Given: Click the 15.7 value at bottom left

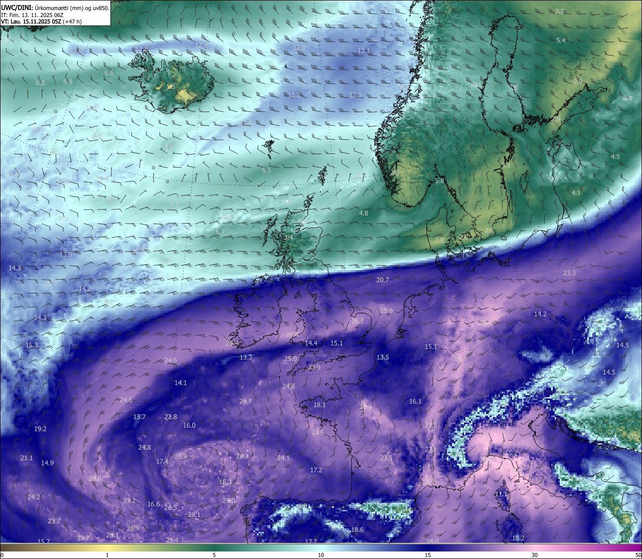Looking at the screenshot, I should pos(44,541).
